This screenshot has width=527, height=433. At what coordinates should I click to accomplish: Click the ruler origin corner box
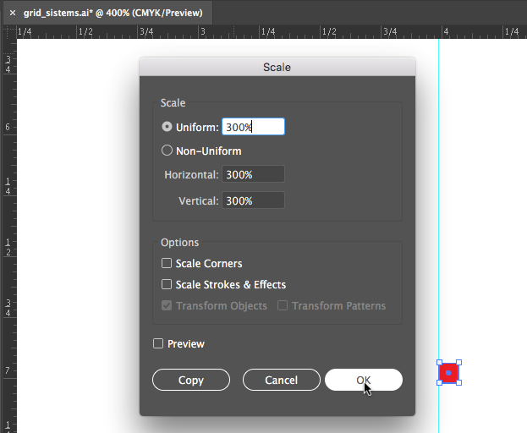click(8, 32)
